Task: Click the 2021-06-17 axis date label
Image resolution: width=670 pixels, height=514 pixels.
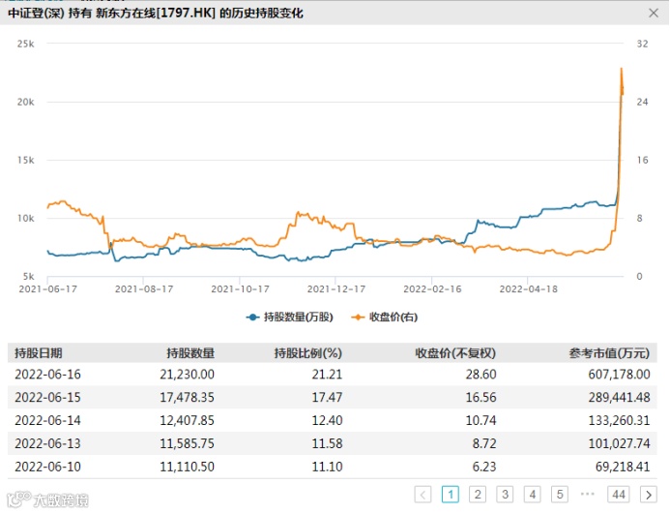Action: pyautogui.click(x=48, y=289)
